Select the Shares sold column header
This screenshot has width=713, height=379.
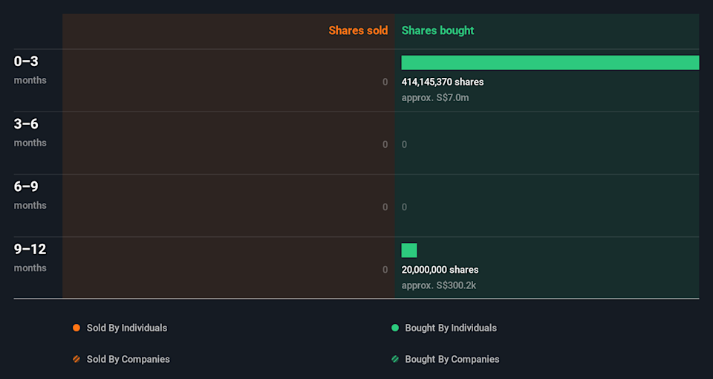click(x=358, y=30)
